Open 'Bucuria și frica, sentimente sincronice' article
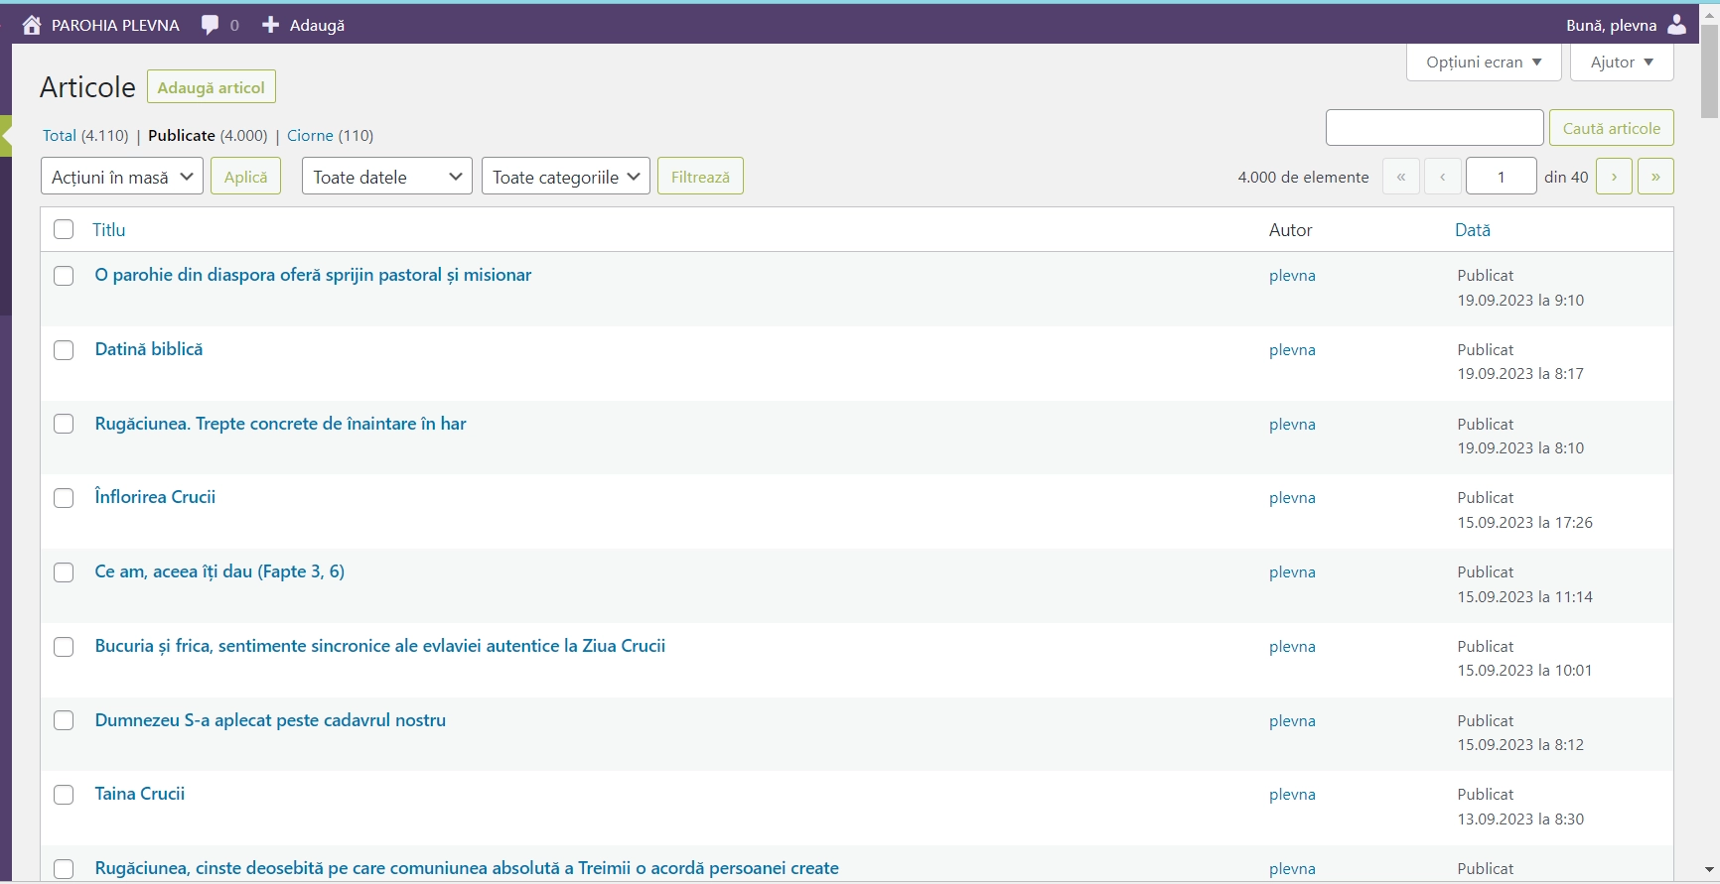The image size is (1720, 884). (x=380, y=646)
